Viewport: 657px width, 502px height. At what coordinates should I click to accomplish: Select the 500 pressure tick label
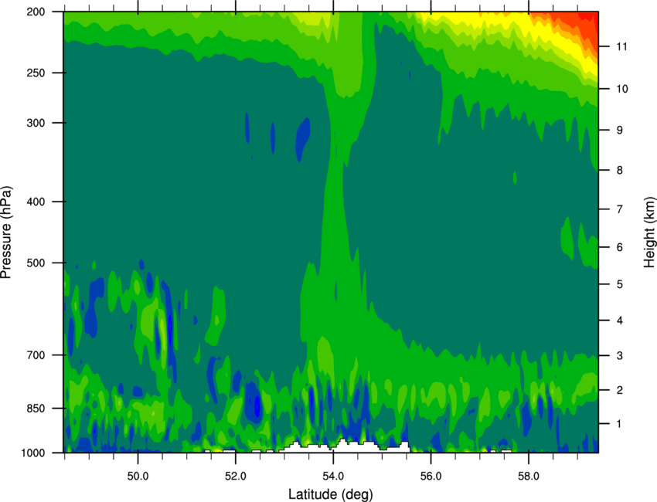(36, 263)
